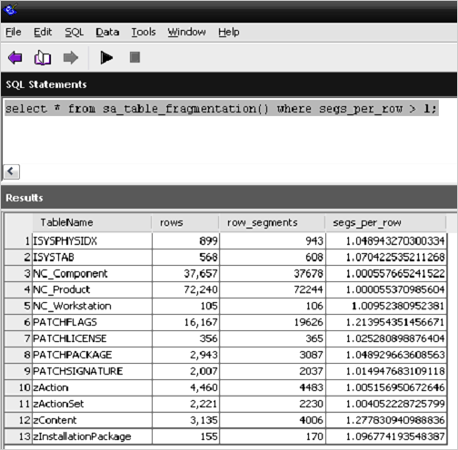
Task: Click the gray stop square icon
Action: coord(134,57)
